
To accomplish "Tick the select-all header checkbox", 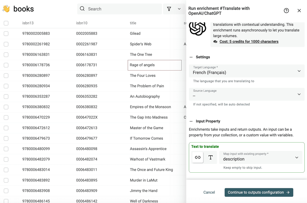I will 6,23.
